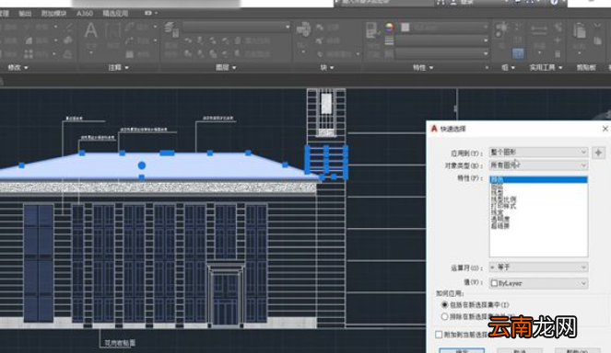Click the Quick Calculator icon in Utilities
The image size is (611, 353).
558,53
